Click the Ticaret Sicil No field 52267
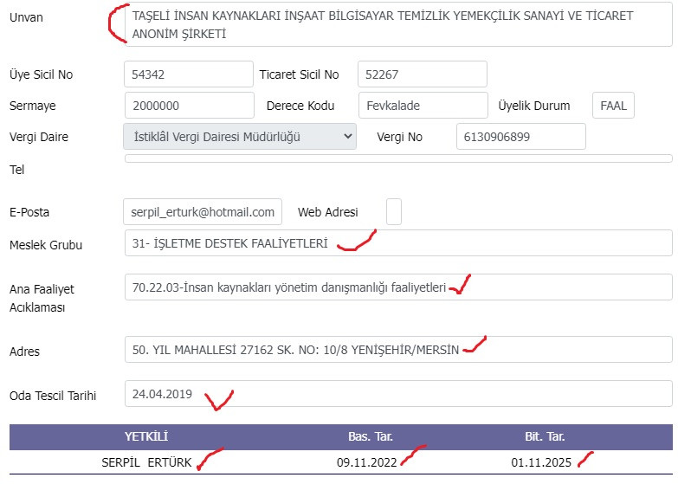Viewport: 678px width, 484px height. [423, 74]
